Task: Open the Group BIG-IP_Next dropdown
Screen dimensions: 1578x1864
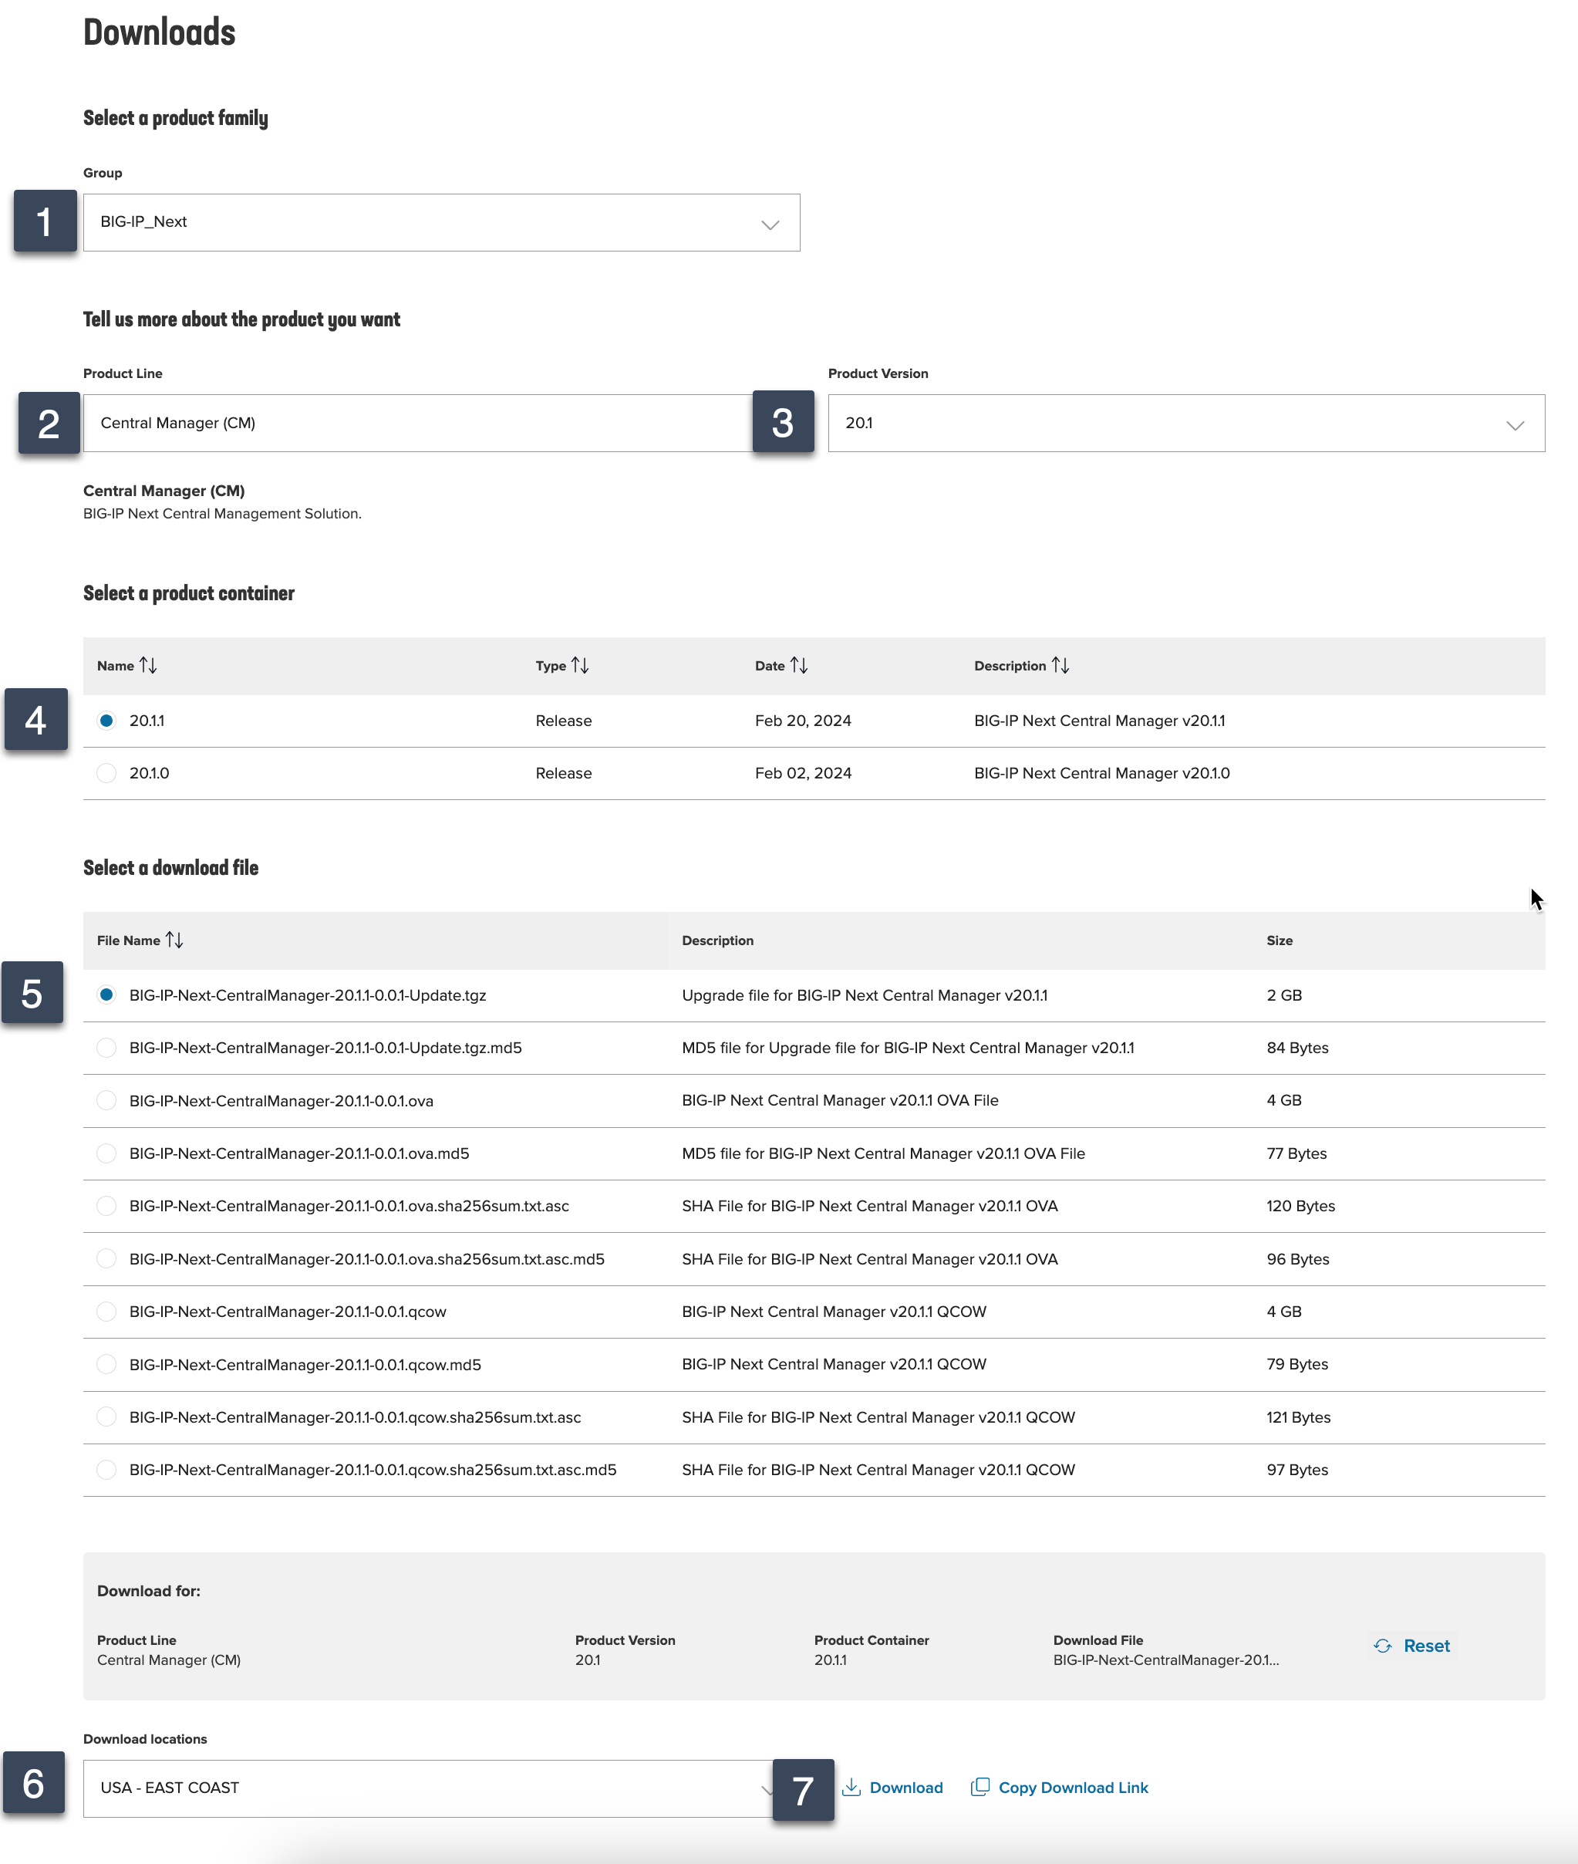Action: coord(441,223)
